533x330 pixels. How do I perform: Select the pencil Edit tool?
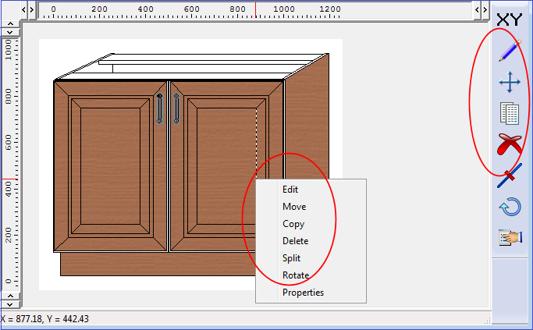click(x=510, y=51)
